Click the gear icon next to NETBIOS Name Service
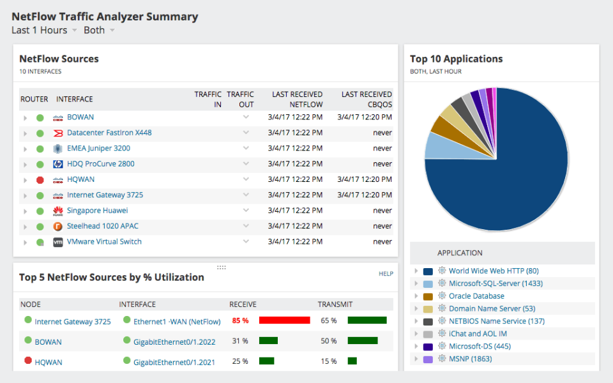Viewport: 613px width, 383px height. 441,321
